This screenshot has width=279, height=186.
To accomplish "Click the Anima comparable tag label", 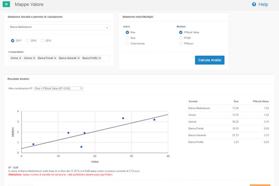I will coord(14,58).
